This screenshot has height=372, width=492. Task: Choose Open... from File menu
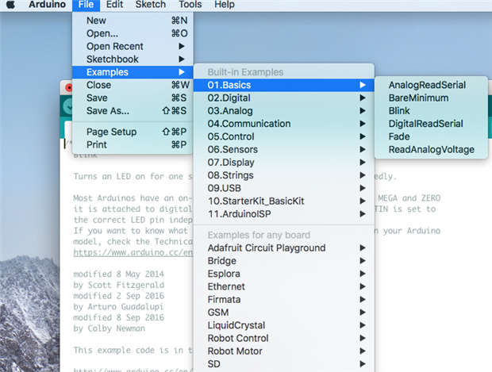pyautogui.click(x=133, y=33)
